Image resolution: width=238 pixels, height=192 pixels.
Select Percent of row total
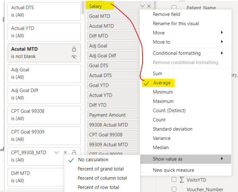(102, 188)
